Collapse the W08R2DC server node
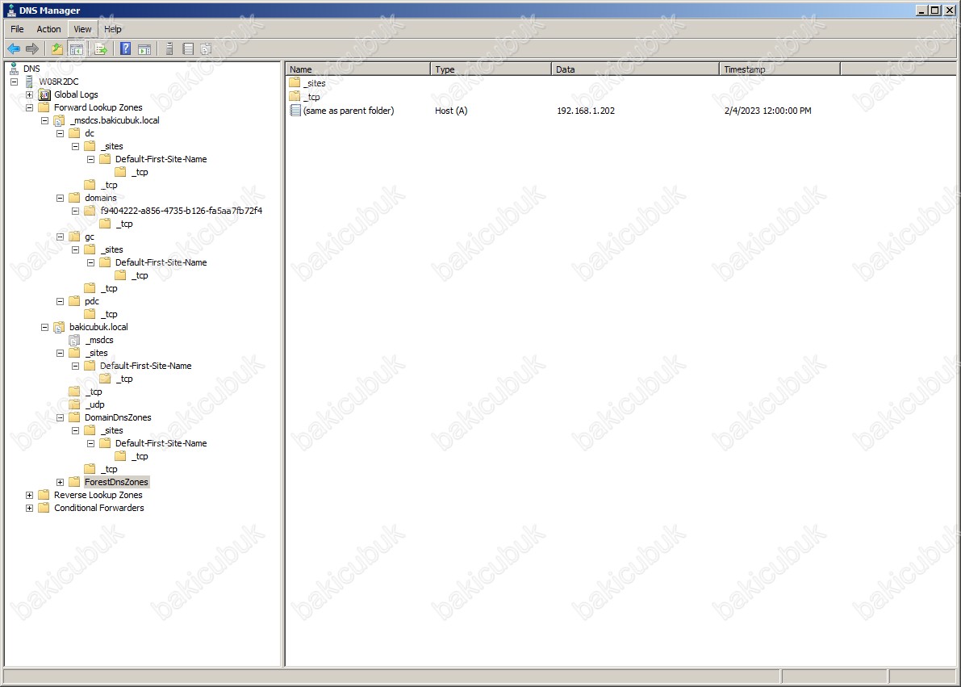Viewport: 961px width, 687px height. coord(14,82)
